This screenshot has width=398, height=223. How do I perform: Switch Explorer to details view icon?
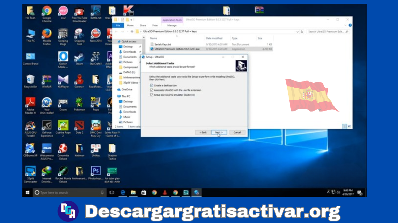pos(344,126)
